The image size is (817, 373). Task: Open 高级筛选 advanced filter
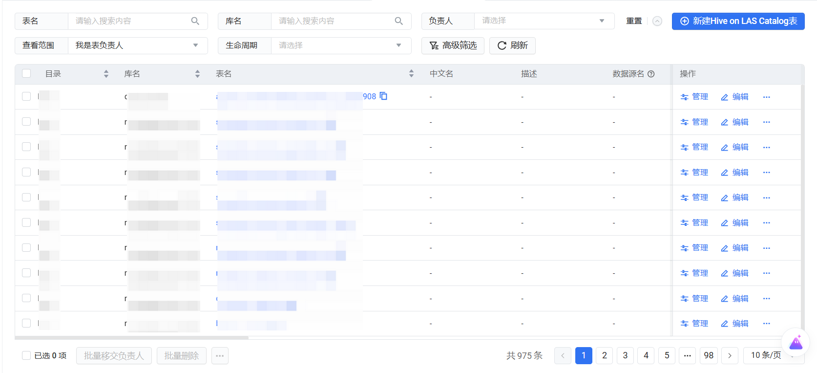[453, 45]
